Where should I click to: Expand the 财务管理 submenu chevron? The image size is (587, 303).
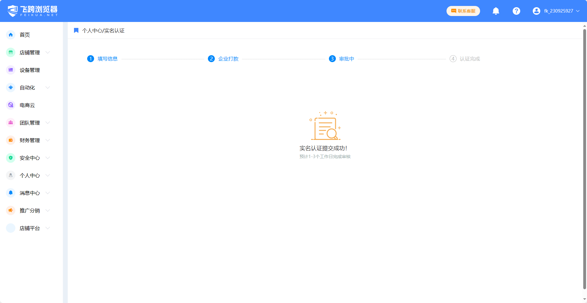[x=48, y=140]
